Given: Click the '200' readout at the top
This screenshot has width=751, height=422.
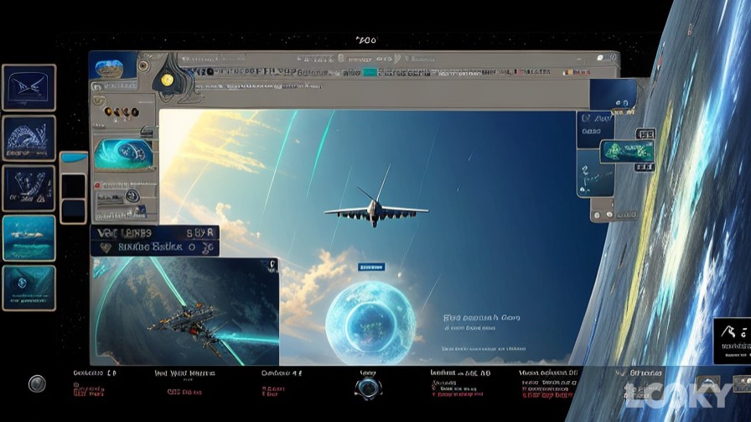Looking at the screenshot, I should point(366,40).
